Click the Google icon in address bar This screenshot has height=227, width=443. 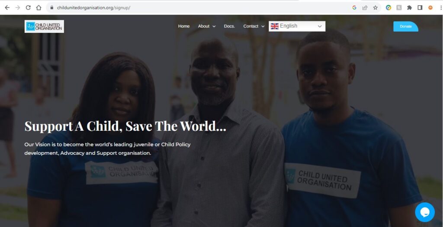[354, 8]
